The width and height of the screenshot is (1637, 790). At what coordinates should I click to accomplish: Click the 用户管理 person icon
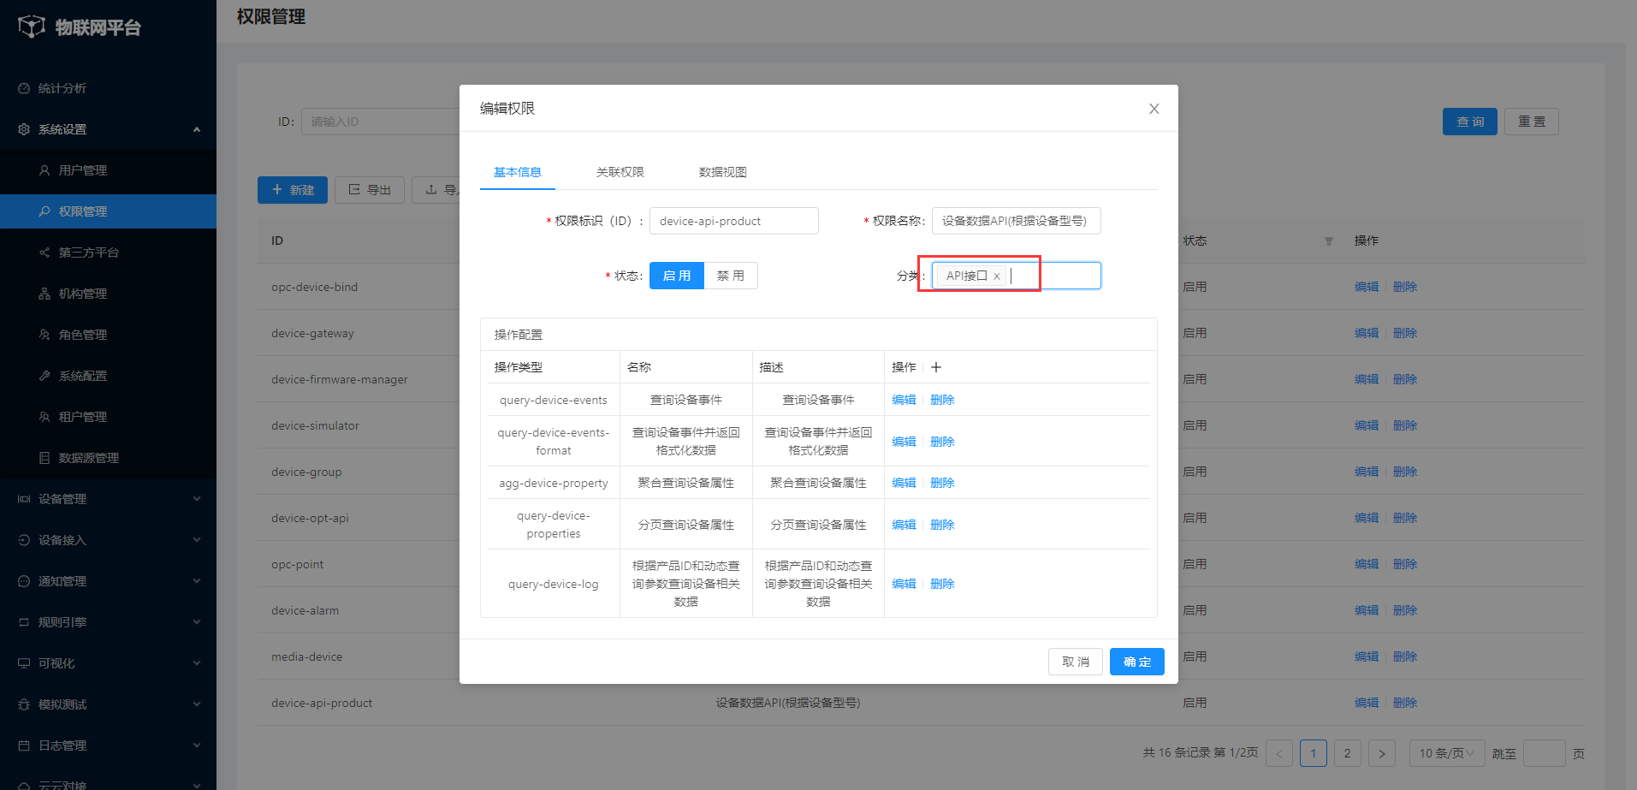pyautogui.click(x=44, y=170)
